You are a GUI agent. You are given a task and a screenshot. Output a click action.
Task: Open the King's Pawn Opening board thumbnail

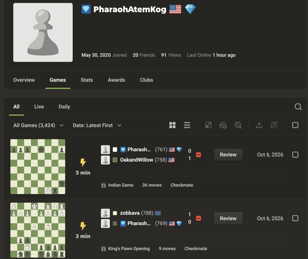38,230
